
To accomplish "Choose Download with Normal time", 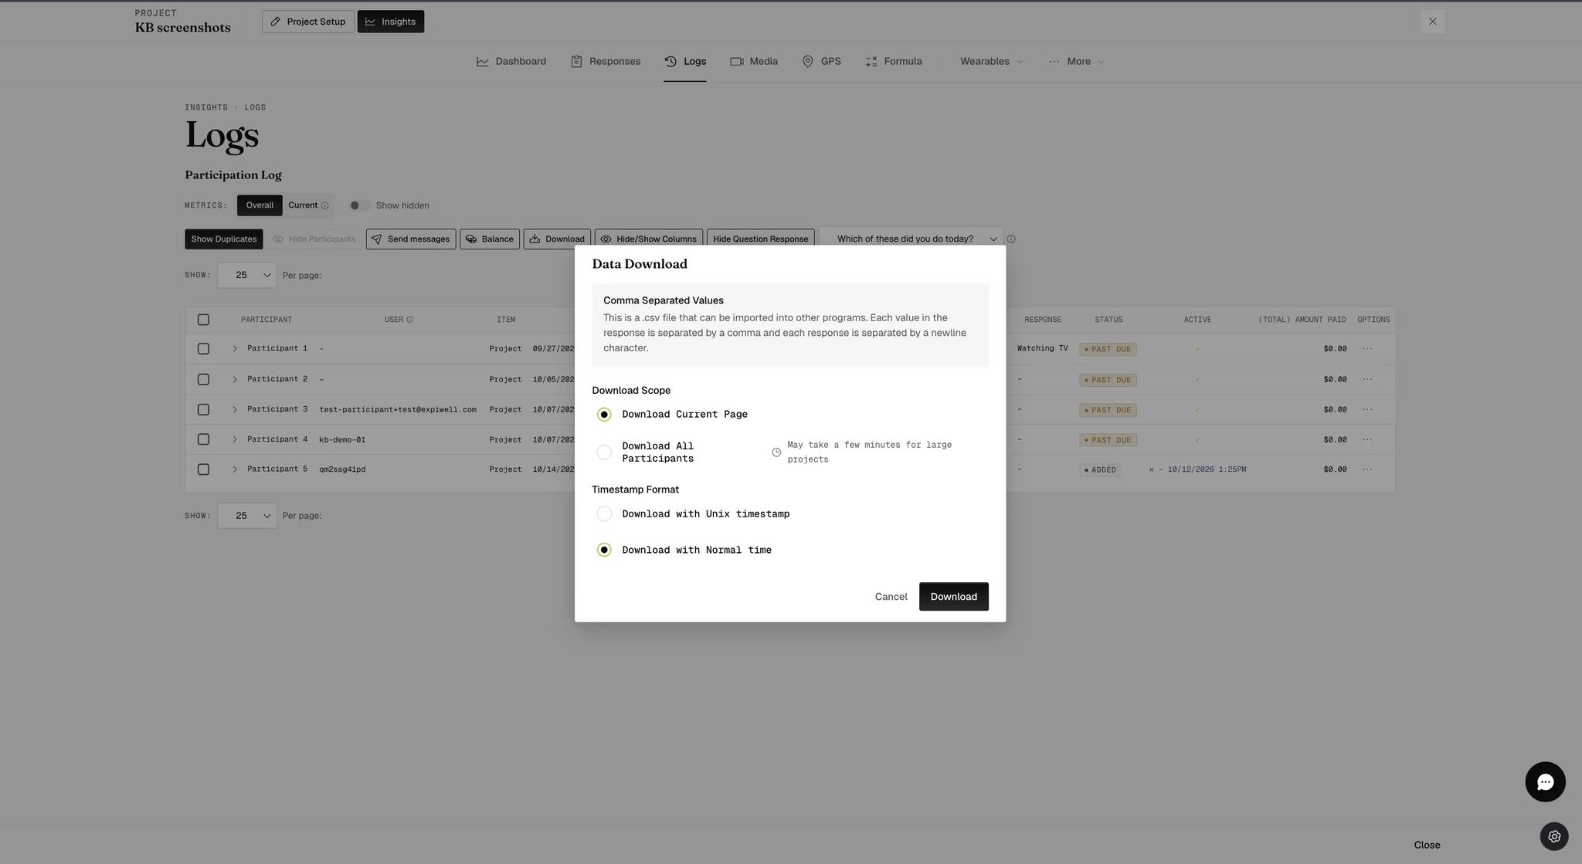I will tap(604, 550).
